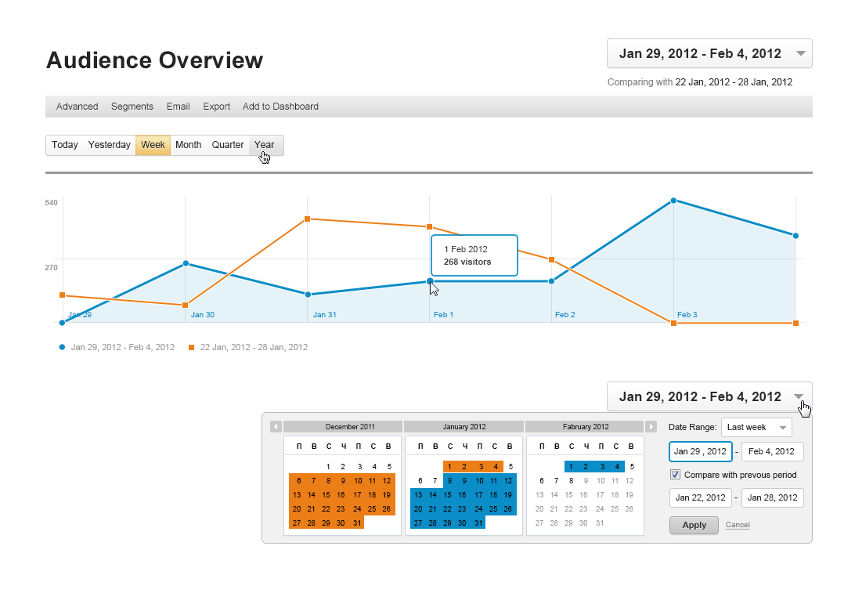Click blue data point at Feb 3 peak

[x=673, y=201]
